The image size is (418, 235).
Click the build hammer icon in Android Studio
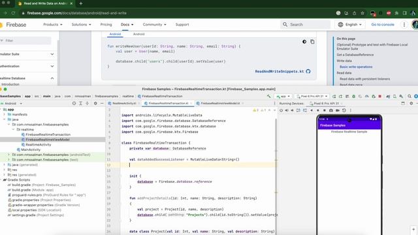click(x=268, y=96)
